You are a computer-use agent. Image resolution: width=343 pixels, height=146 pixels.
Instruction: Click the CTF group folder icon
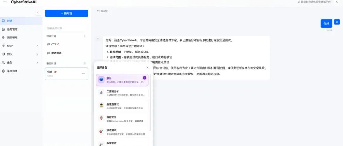(x=49, y=44)
